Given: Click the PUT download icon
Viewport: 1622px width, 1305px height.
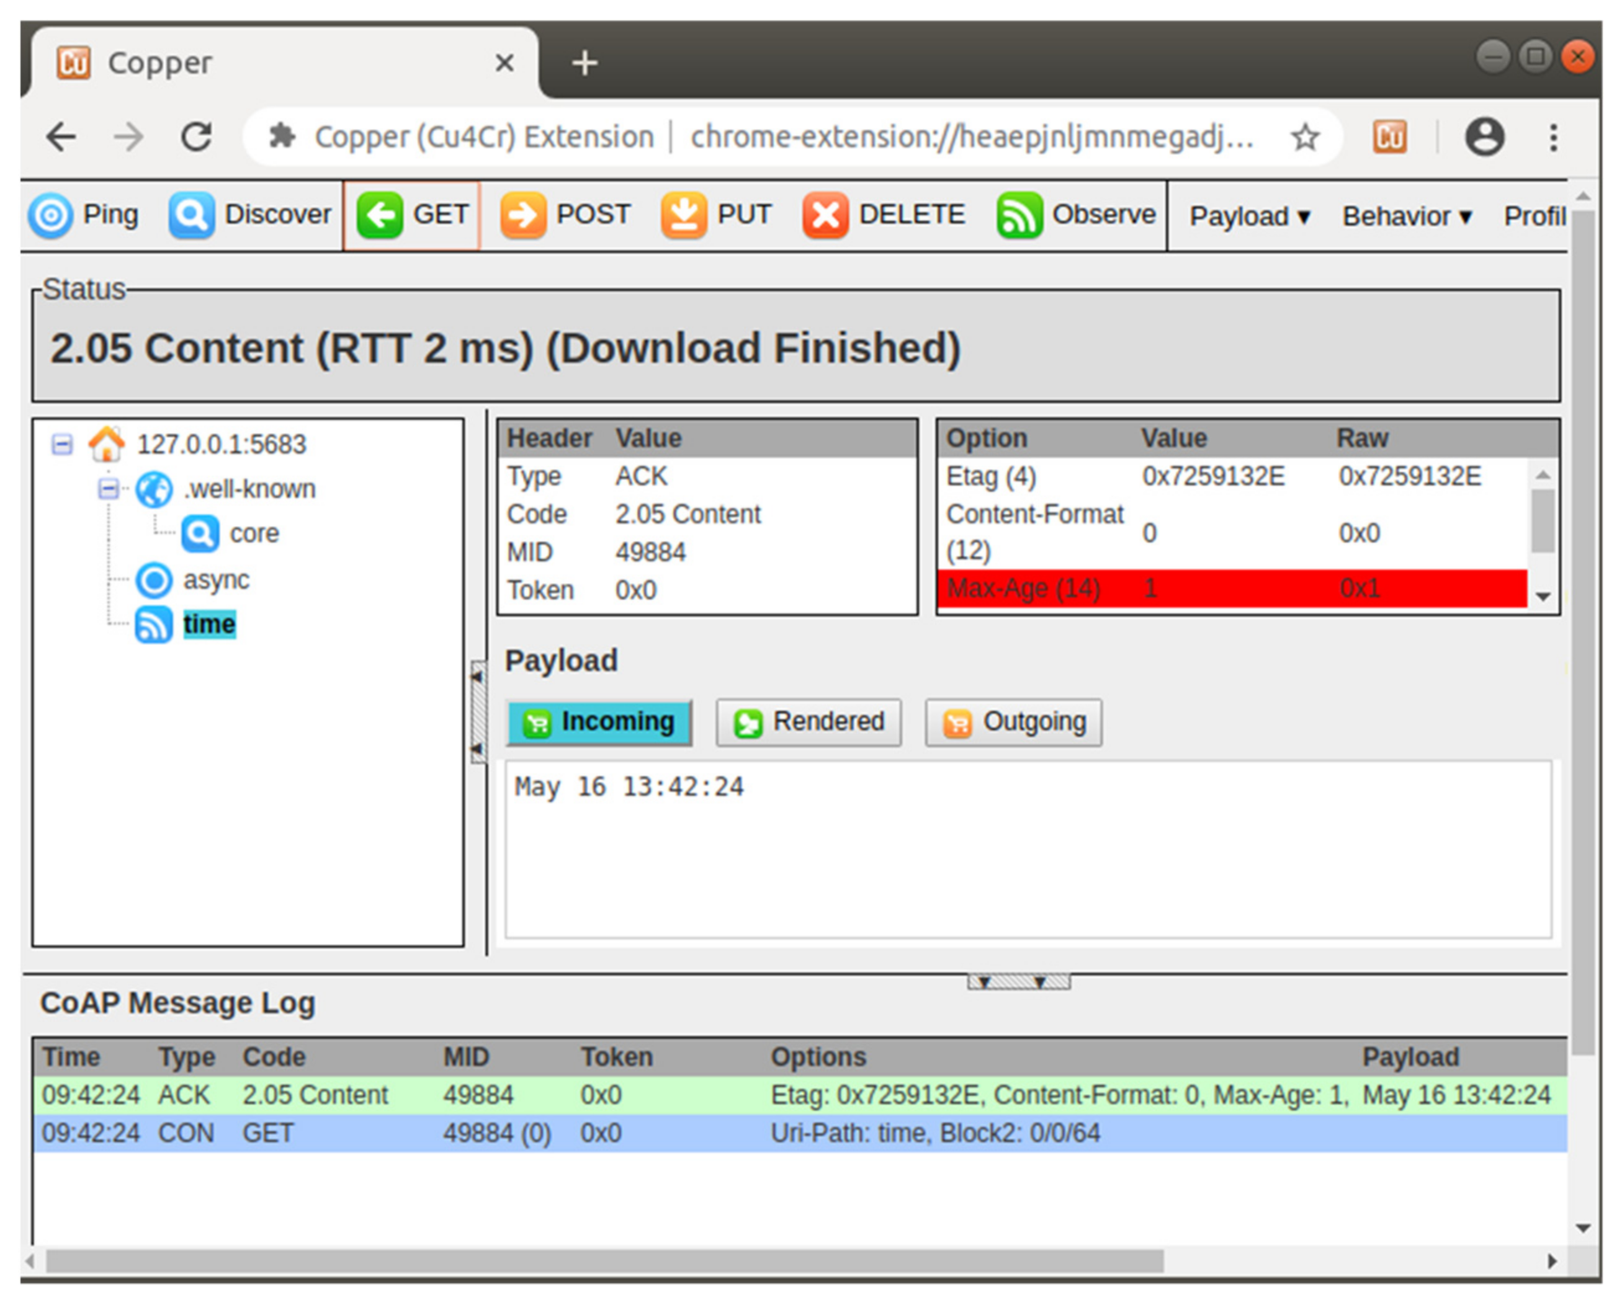Looking at the screenshot, I should [683, 215].
